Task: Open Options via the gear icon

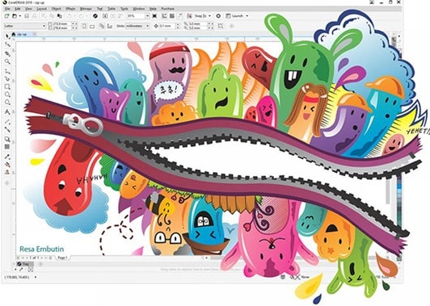Action: tap(218, 16)
